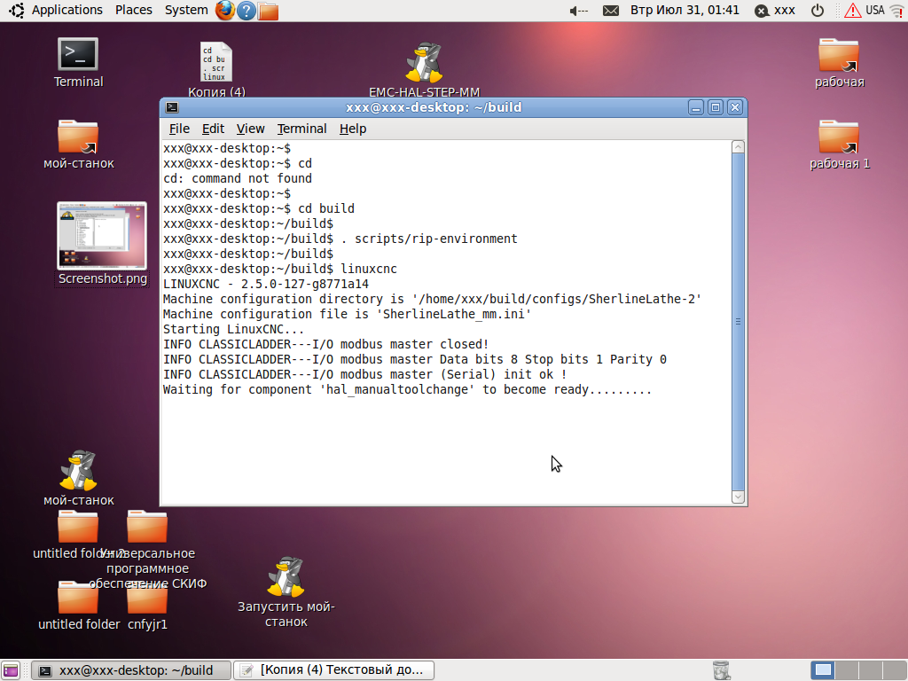This screenshot has height=681, width=908.
Task: Open the Копия (4) text file icon
Action: [x=216, y=63]
